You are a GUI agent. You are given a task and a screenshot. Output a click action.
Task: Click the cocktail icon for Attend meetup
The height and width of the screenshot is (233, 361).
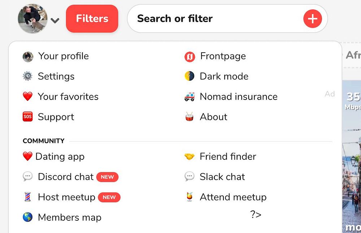(x=190, y=197)
